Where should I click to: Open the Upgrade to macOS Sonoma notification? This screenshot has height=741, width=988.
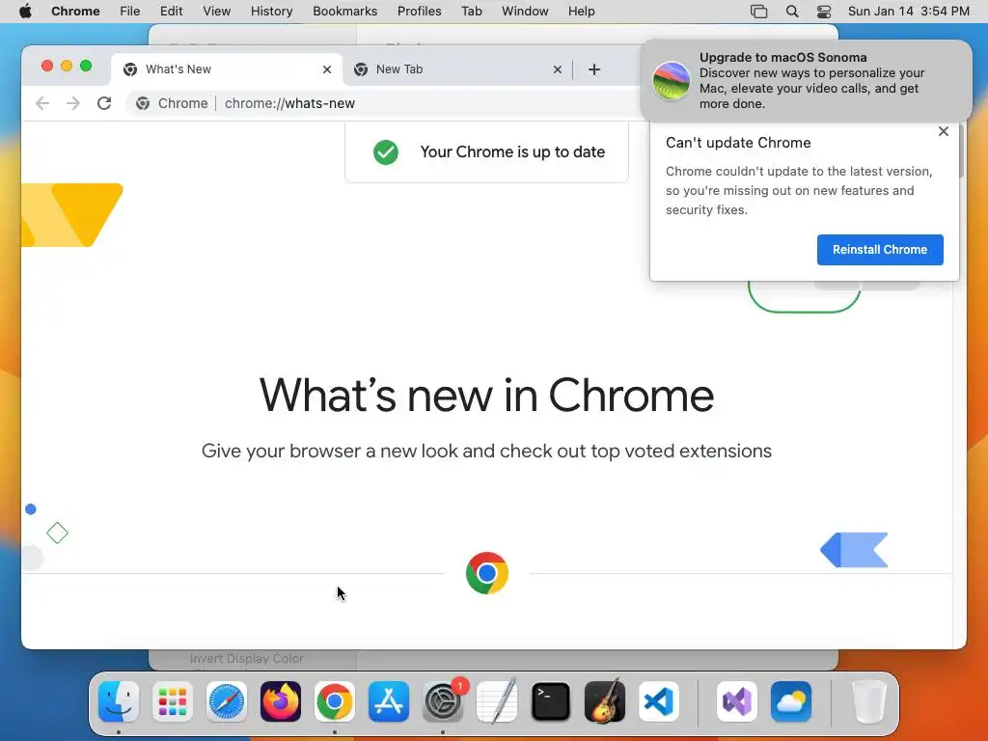pyautogui.click(x=806, y=81)
